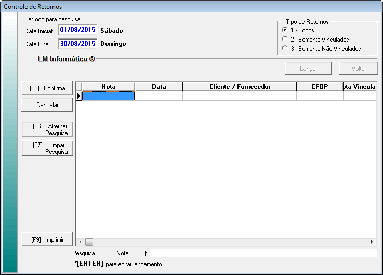Click the Pesquisa search input field
The image size is (383, 275).
[x=263, y=253]
